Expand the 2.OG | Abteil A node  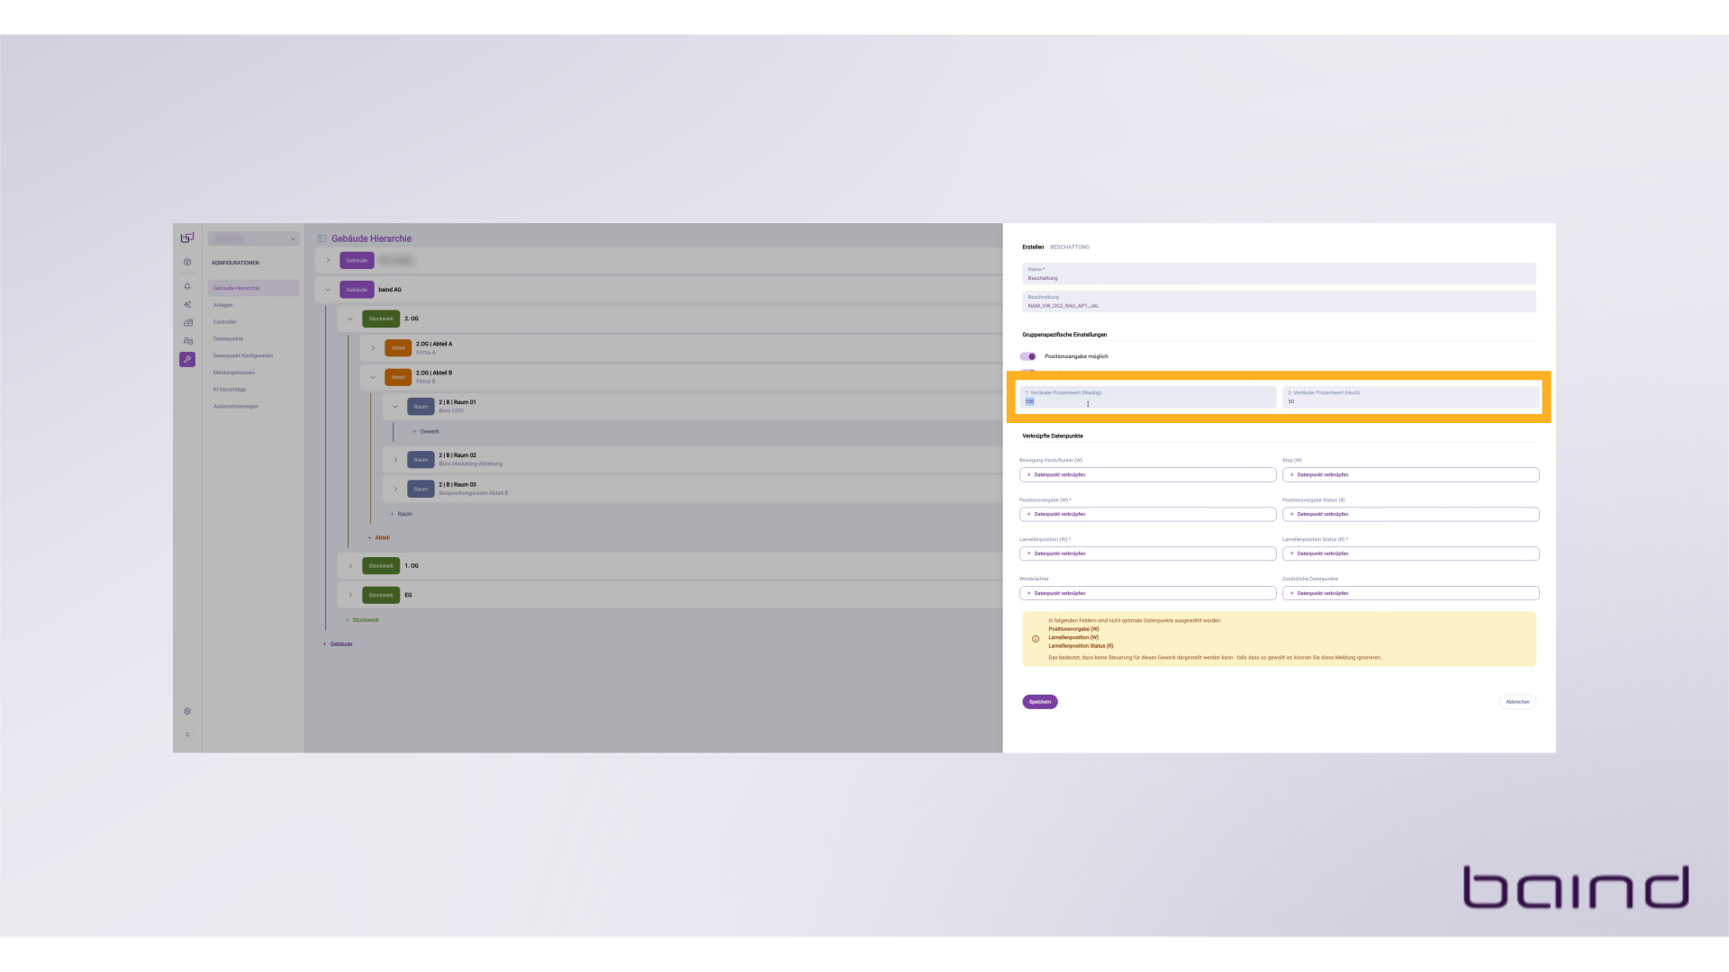(x=373, y=348)
